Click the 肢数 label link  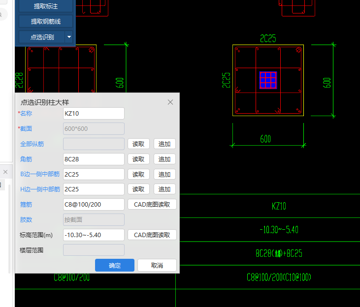pos(26,219)
